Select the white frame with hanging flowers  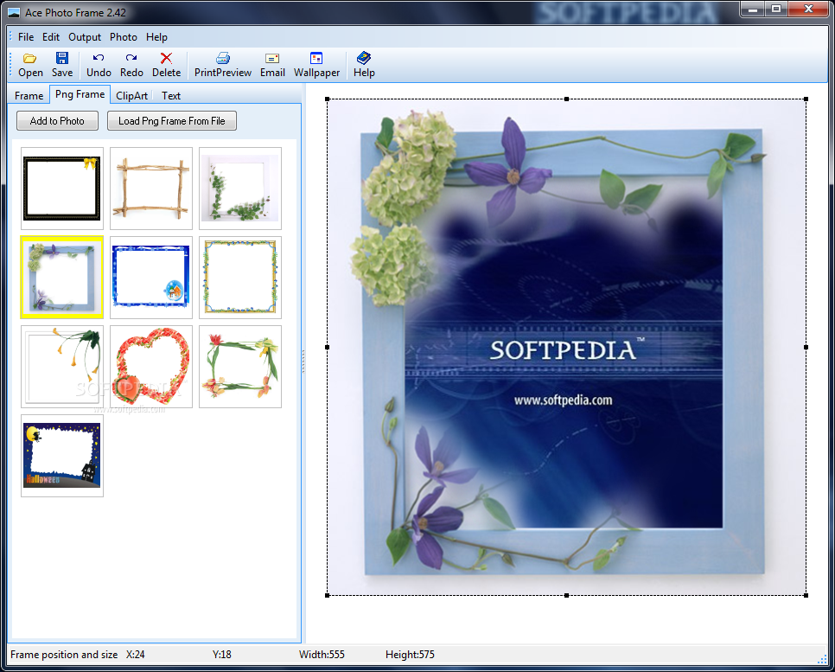tap(61, 367)
